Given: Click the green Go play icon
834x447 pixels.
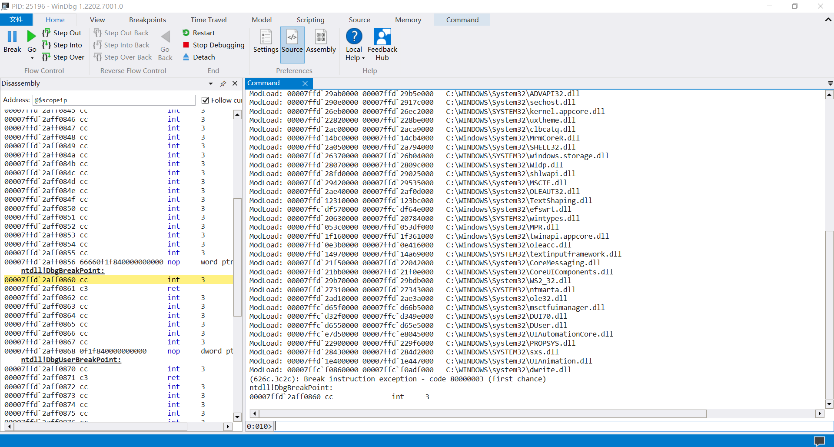Looking at the screenshot, I should tap(31, 37).
